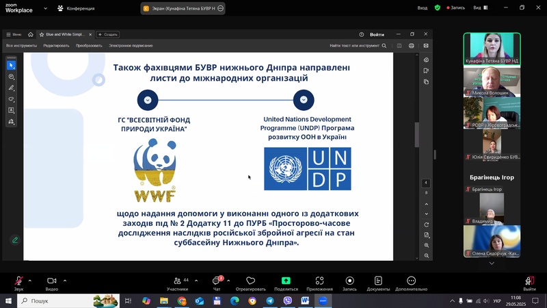Click Выйти leave meeting button

529,283
